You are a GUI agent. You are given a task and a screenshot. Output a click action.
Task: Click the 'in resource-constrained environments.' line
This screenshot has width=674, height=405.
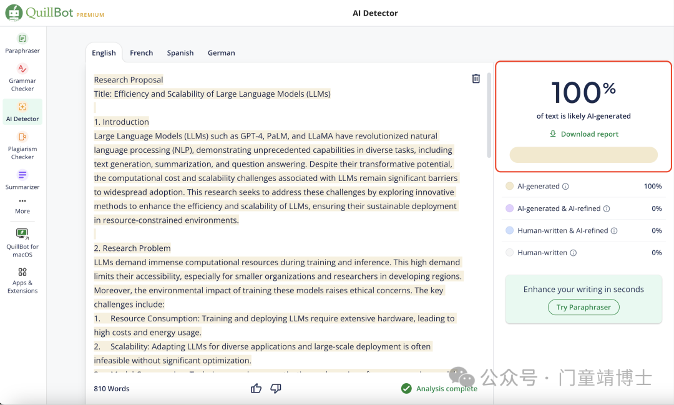pyautogui.click(x=167, y=220)
